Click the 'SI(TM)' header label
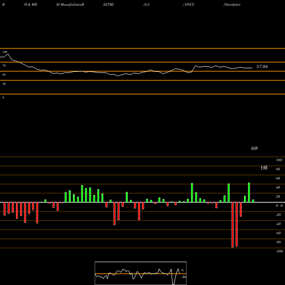Image resolution: width=285 pixels, height=285 pixels. tap(108, 5)
